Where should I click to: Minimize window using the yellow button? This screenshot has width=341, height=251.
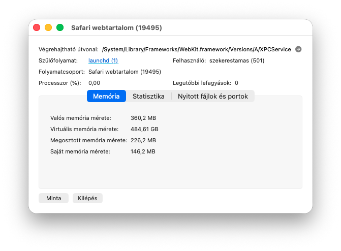click(x=48, y=27)
